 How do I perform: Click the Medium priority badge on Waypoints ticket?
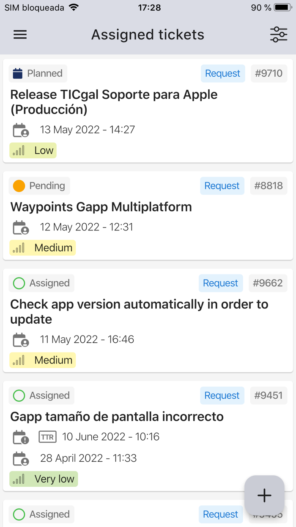[x=43, y=248]
